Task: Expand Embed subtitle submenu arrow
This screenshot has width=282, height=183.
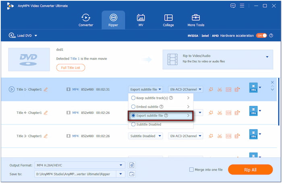Action: (x=188, y=107)
